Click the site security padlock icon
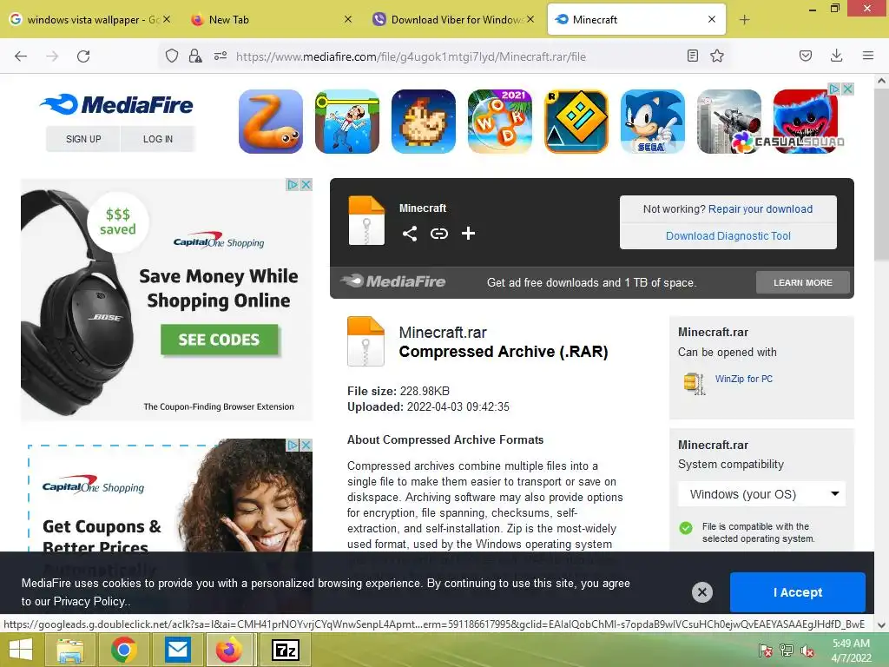Screen dimensions: 889x667 (x=195, y=56)
